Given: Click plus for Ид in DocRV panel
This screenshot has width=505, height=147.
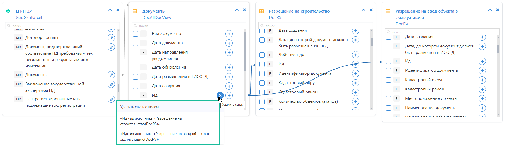Looking at the screenshot, I should (482, 61).
